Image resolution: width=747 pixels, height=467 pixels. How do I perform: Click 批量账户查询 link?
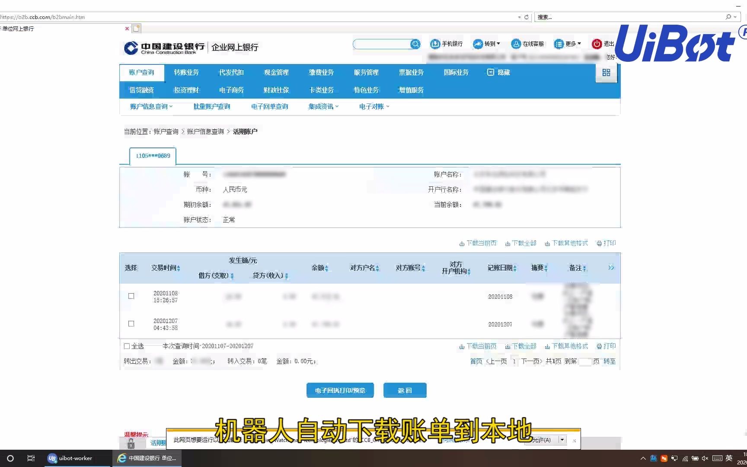212,106
